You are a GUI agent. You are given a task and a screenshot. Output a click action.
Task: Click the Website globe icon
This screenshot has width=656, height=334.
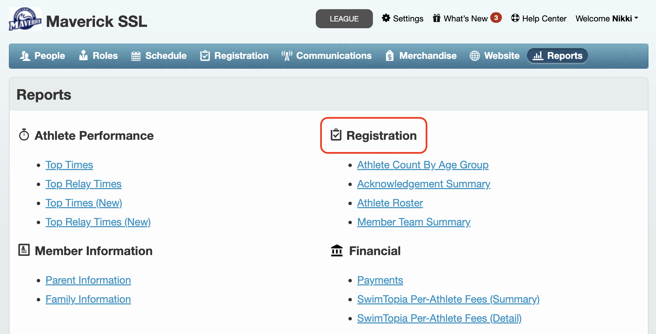(475, 55)
